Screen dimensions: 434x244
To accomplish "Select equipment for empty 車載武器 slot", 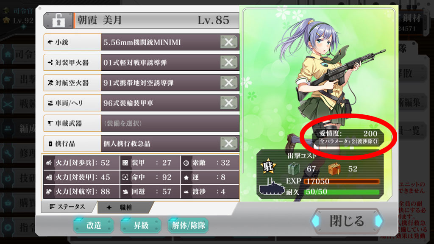I will pyautogui.click(x=170, y=123).
